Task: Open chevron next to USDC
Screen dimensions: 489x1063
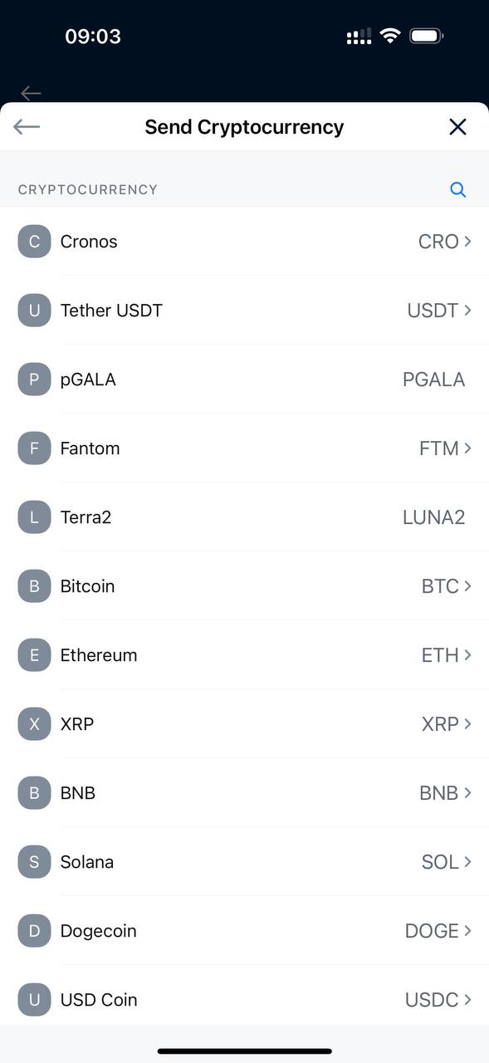Action: [468, 1000]
